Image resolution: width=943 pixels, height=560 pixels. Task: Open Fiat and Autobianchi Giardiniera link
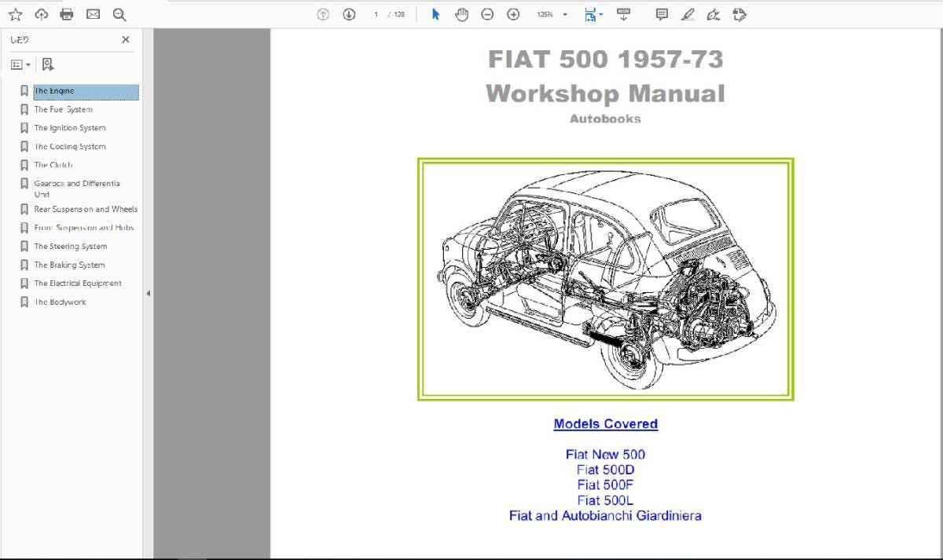pyautogui.click(x=605, y=516)
